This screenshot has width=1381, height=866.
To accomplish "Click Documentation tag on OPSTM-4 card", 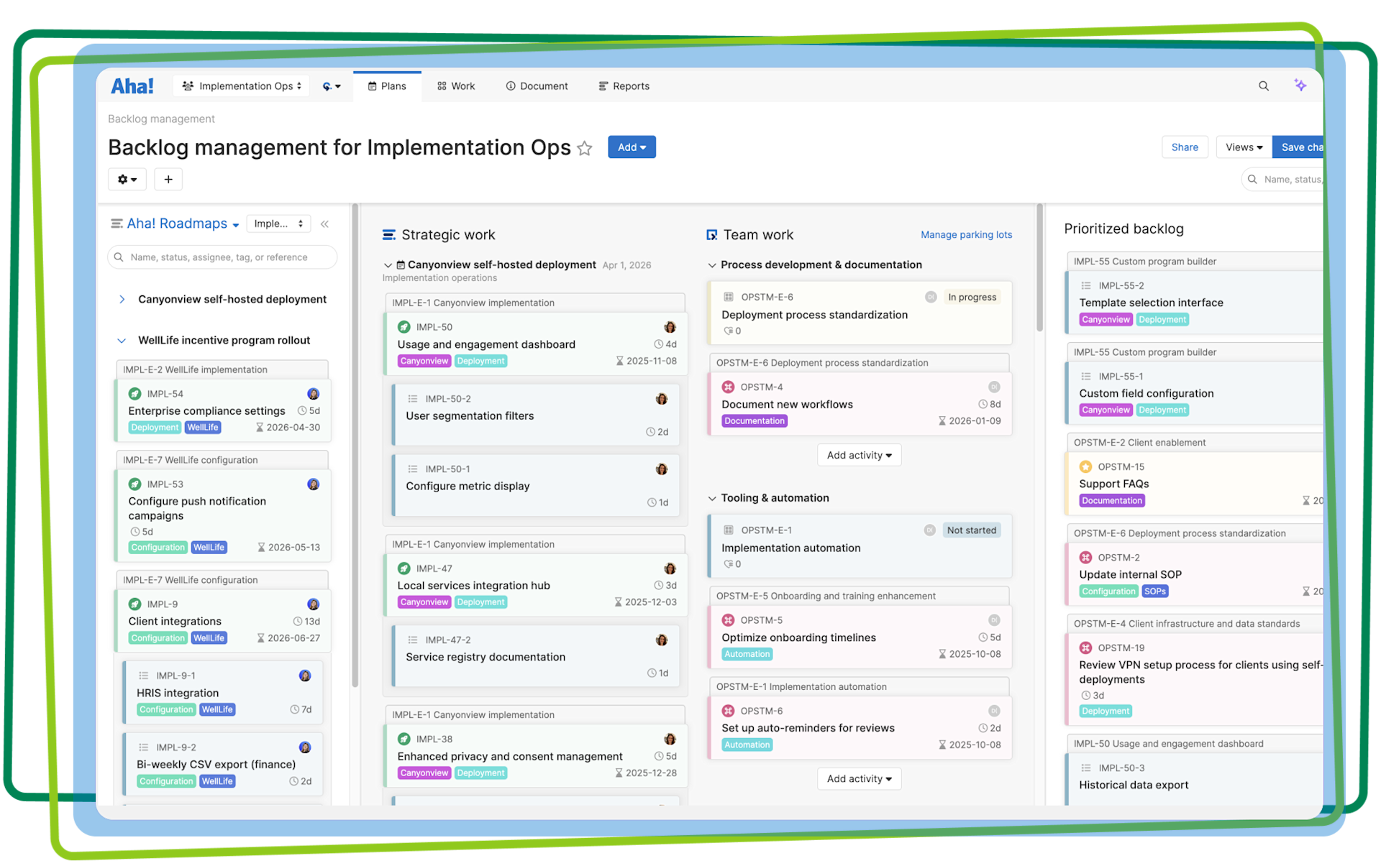I will 755,421.
